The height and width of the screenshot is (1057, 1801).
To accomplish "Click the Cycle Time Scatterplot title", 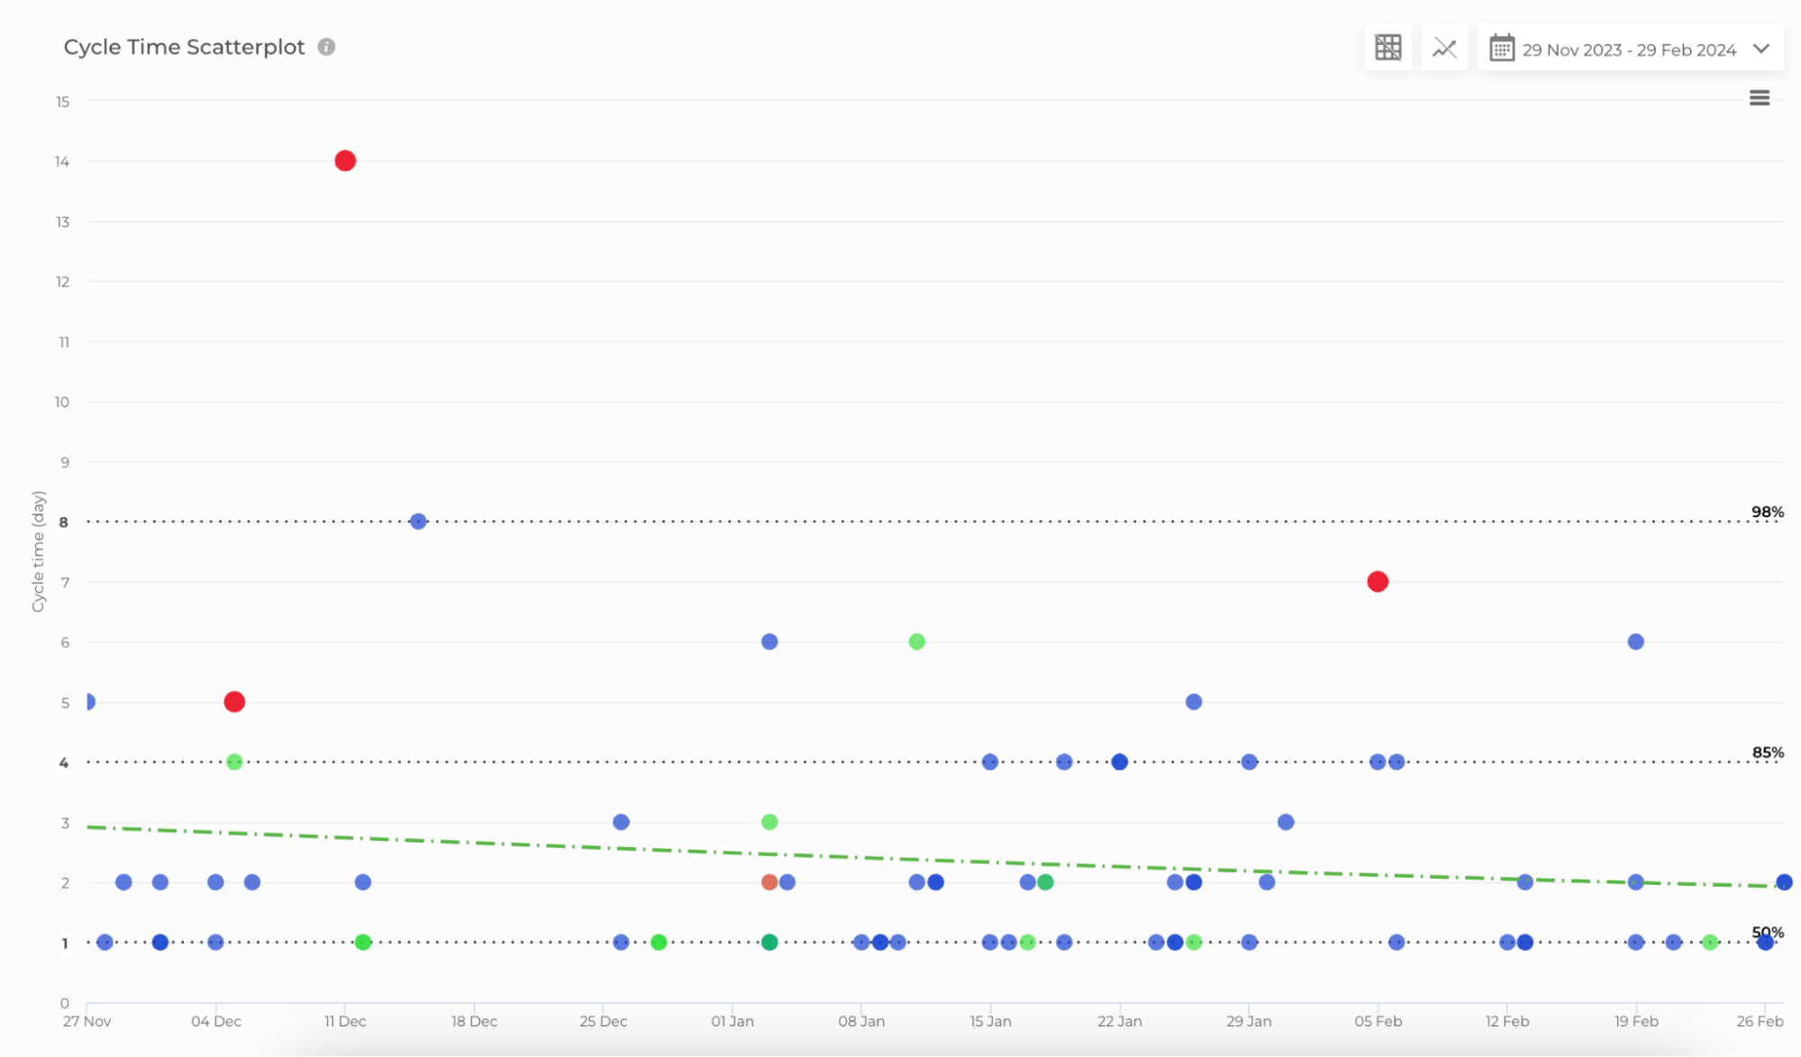I will pyautogui.click(x=183, y=46).
